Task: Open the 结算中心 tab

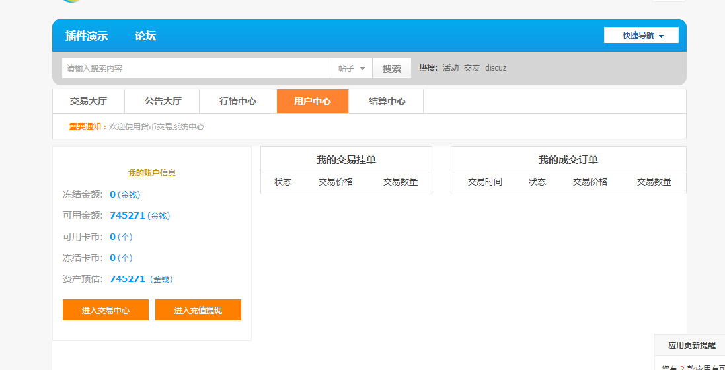Action: coord(387,102)
